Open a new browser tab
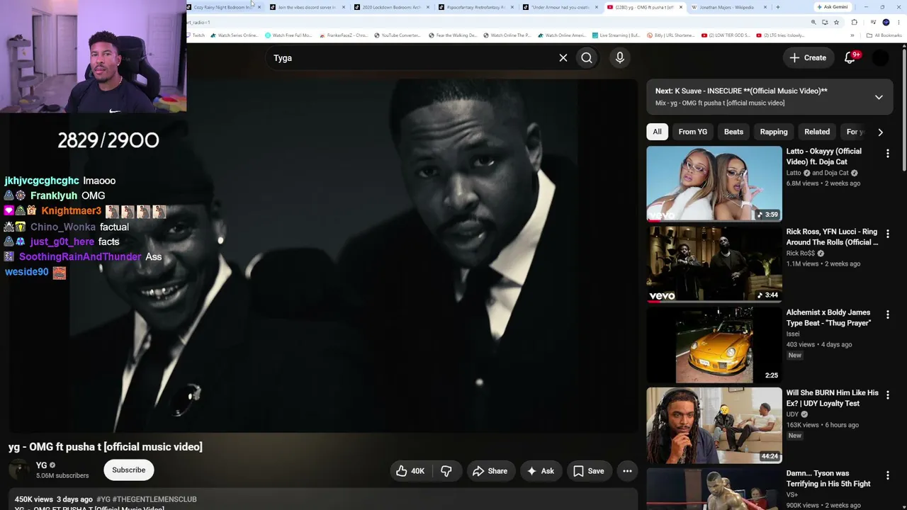Viewport: 907px width, 510px height. point(778,7)
